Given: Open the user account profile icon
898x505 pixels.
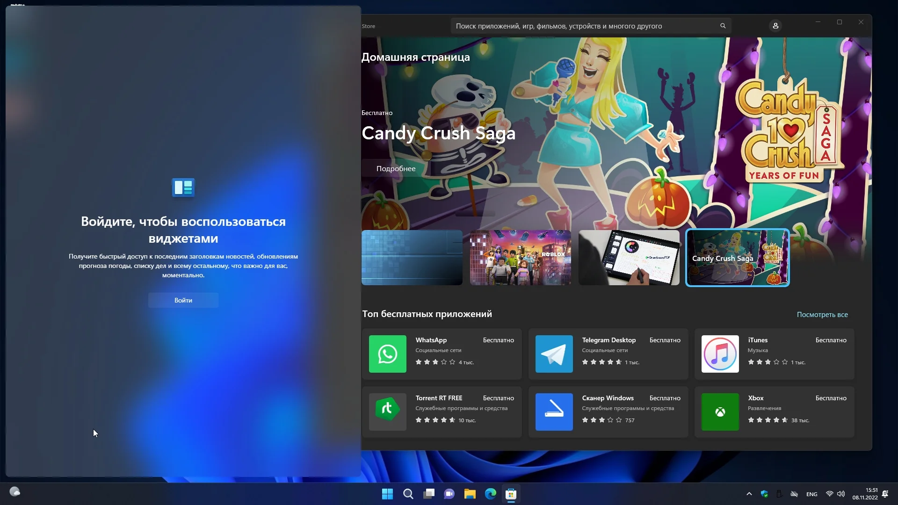Looking at the screenshot, I should pos(775,26).
